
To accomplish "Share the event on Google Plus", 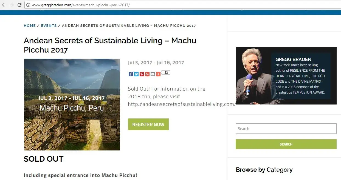I will point(147,74).
